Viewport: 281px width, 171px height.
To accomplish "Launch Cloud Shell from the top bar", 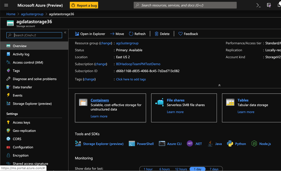I will pos(258,5).
